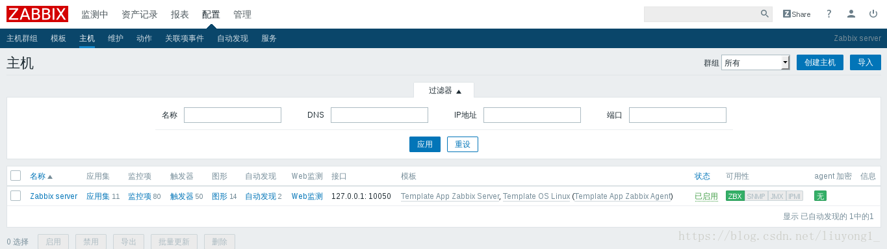The image size is (887, 249).
Task: Go to the 模板 submenu
Action: 58,38
